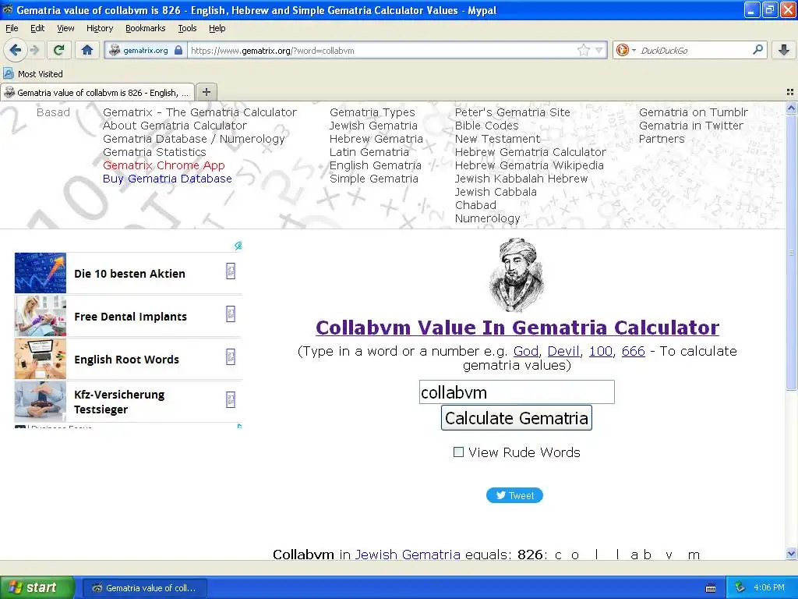Click the Tweet button
The image size is (798, 599).
(x=514, y=495)
